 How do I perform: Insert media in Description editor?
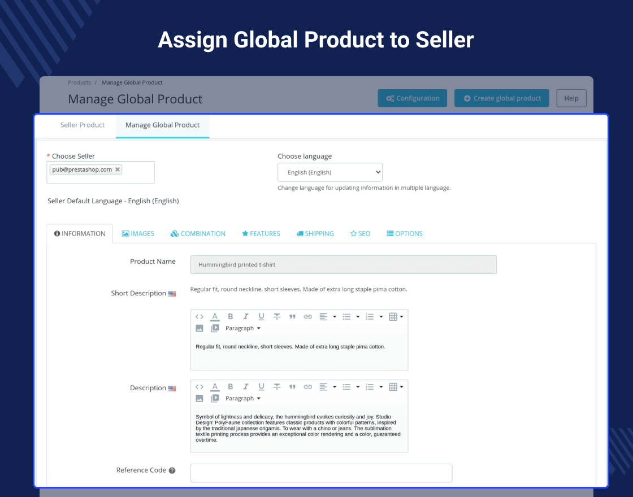(215, 399)
